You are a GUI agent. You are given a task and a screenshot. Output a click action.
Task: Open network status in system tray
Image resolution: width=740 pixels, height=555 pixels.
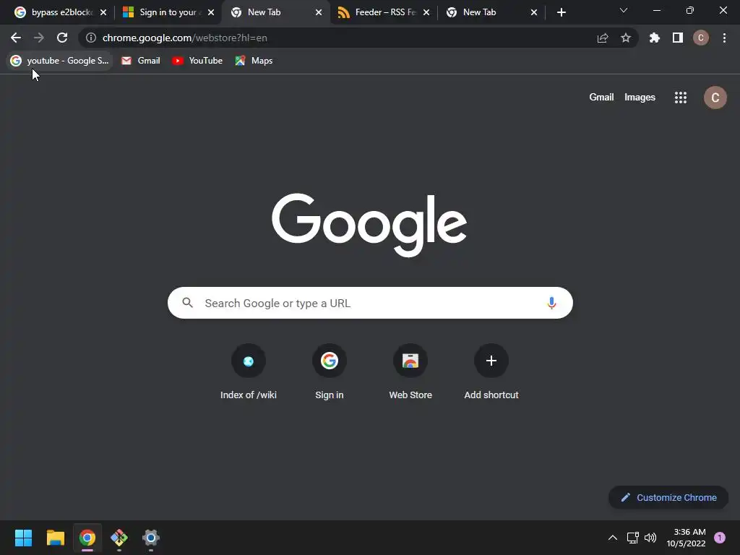tap(632, 538)
